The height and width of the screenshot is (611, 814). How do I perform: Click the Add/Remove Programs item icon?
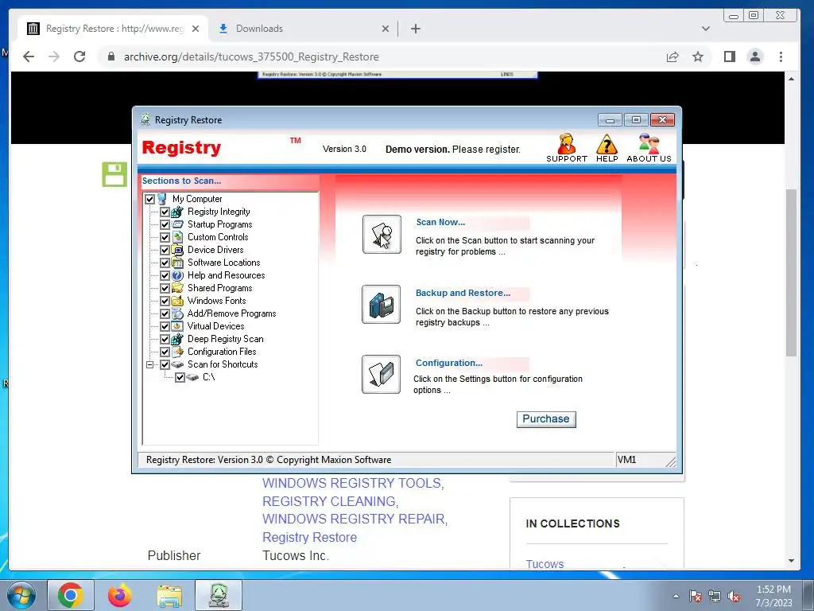[x=177, y=313]
